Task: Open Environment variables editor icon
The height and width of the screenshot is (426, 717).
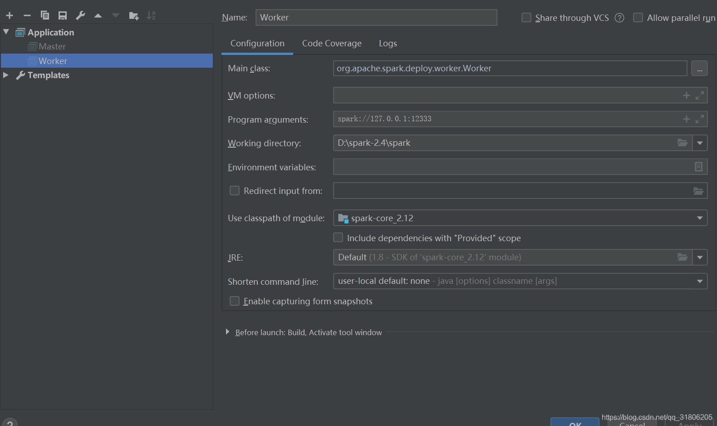Action: pos(699,167)
